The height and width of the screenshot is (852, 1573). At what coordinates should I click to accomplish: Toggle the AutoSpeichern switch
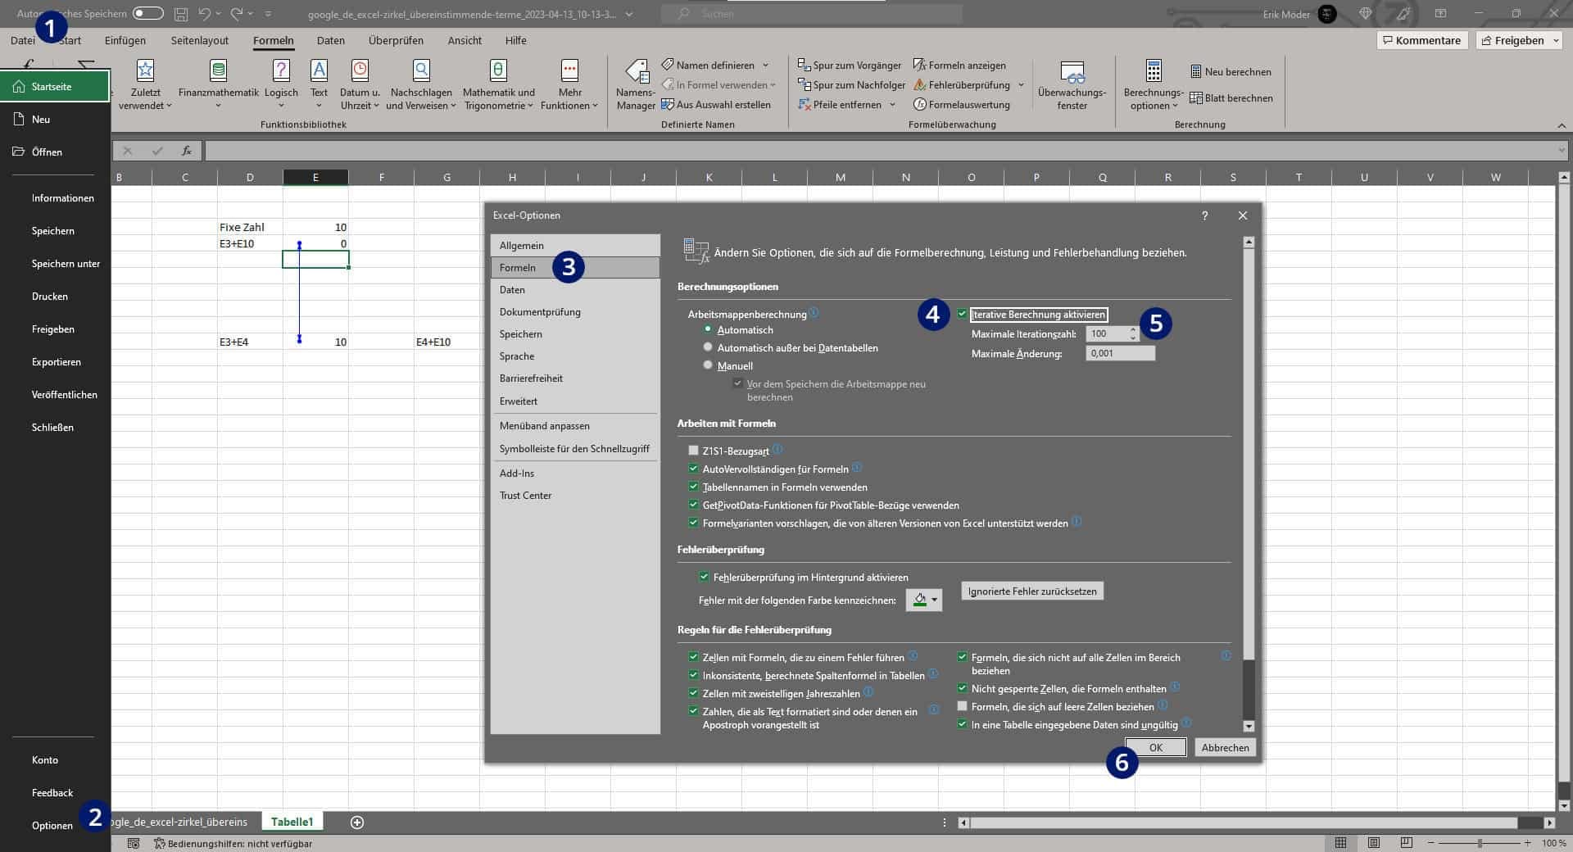[x=147, y=13]
